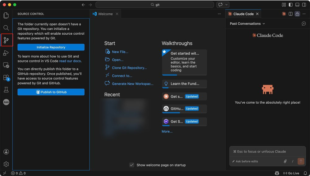Open the Extensions view with badge 2
Screen dimensions: 310x176
point(6,78)
